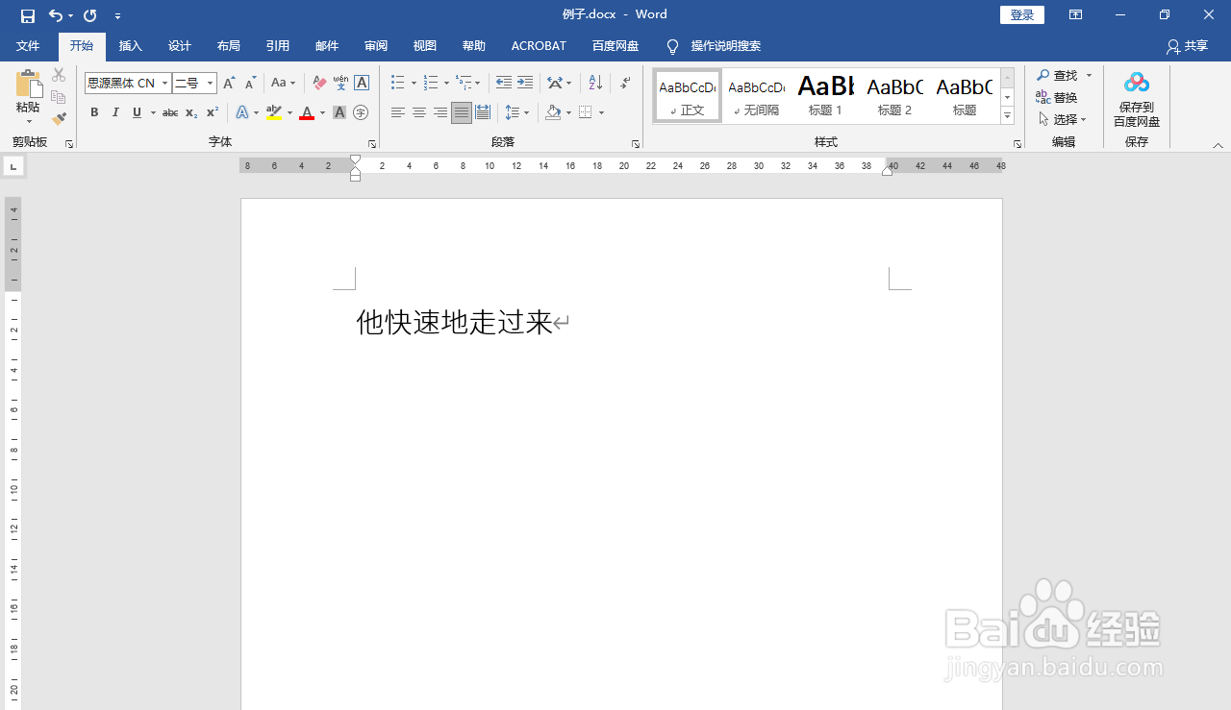
Task: Click the ribbon display options icon
Action: click(x=1075, y=15)
